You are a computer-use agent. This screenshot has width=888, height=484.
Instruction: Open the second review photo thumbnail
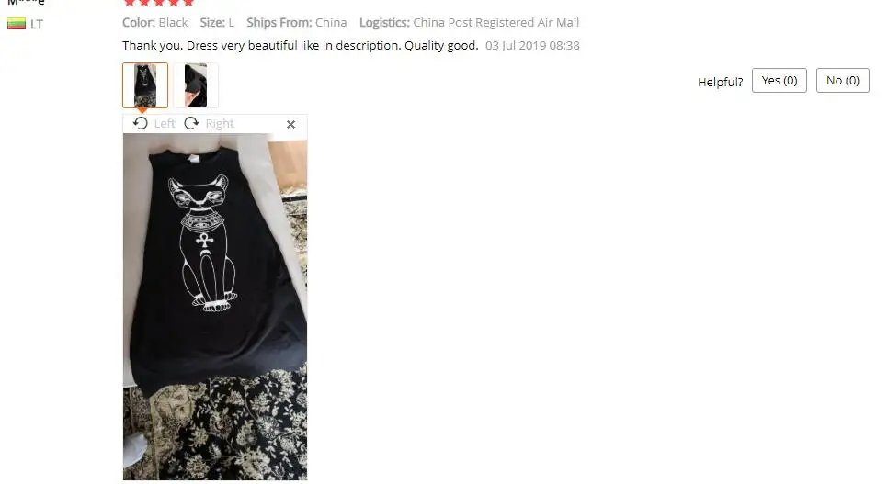[196, 85]
